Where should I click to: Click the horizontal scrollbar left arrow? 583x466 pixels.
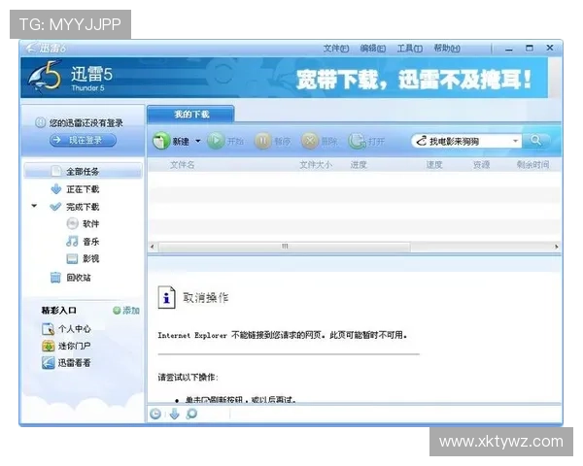click(153, 247)
